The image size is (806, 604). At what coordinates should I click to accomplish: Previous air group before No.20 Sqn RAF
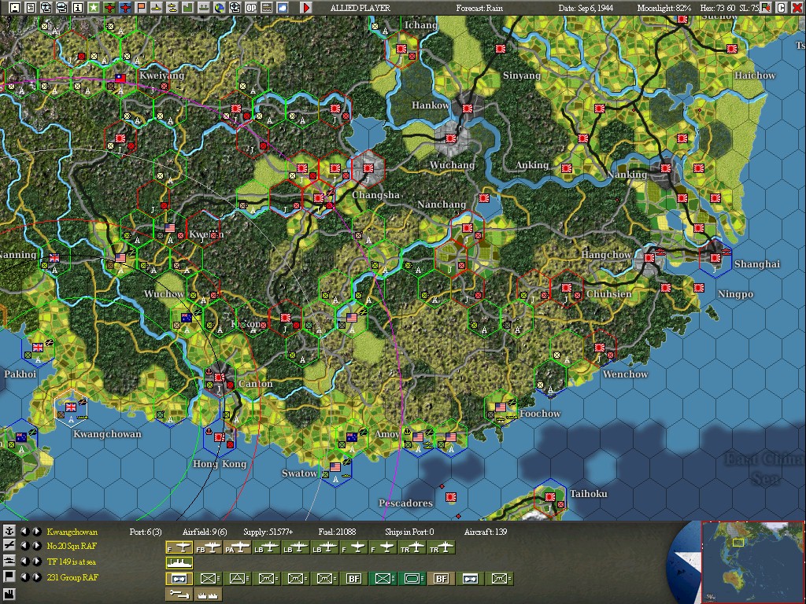[24, 546]
